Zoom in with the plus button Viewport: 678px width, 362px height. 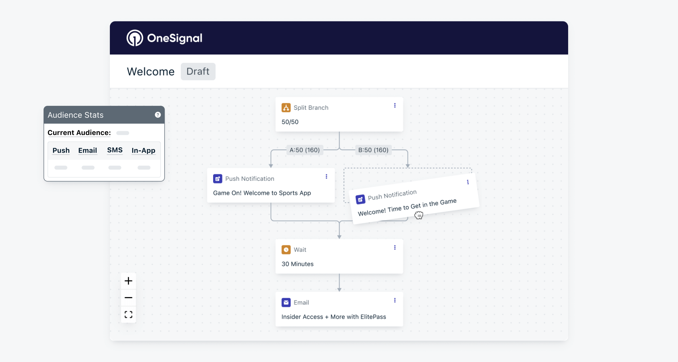tap(128, 281)
